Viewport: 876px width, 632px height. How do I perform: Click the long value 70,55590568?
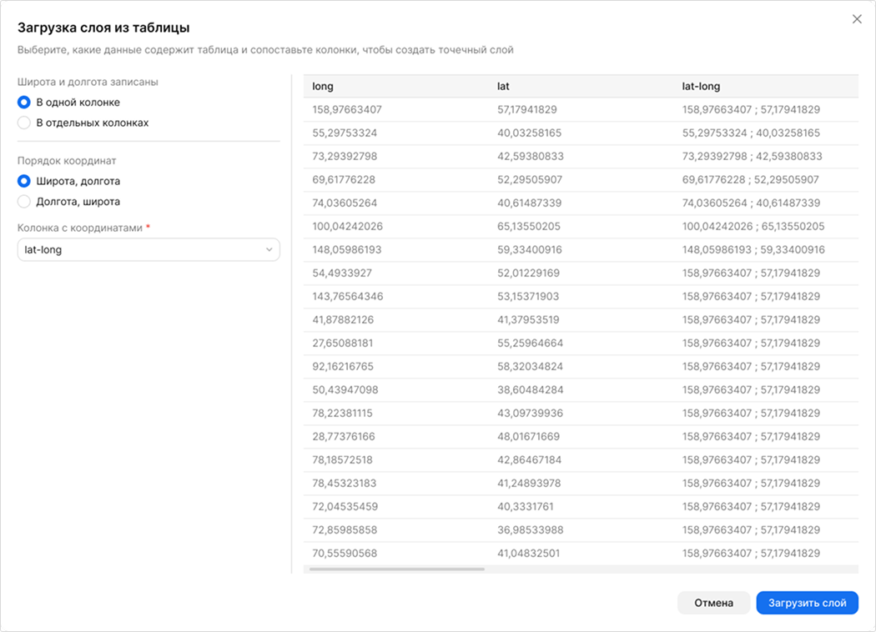345,554
